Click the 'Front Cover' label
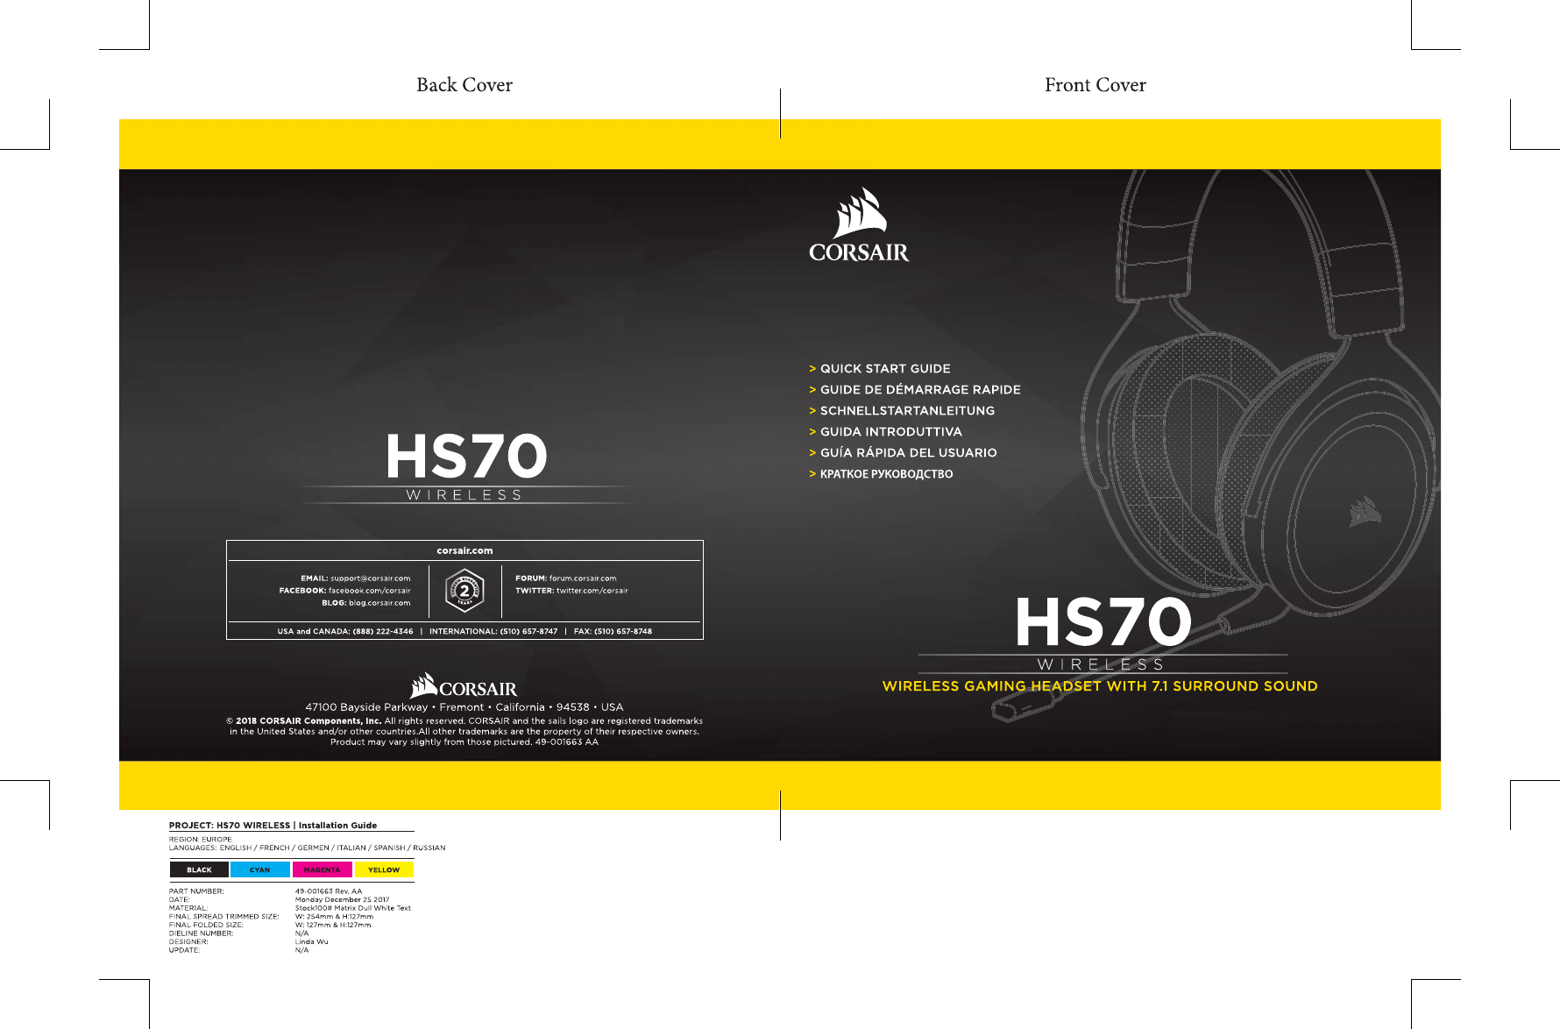Screen dimensions: 1560x1029 click(1096, 85)
